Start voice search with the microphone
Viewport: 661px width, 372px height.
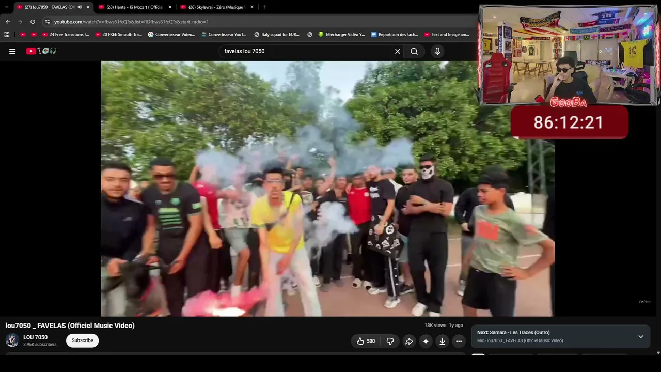[437, 51]
